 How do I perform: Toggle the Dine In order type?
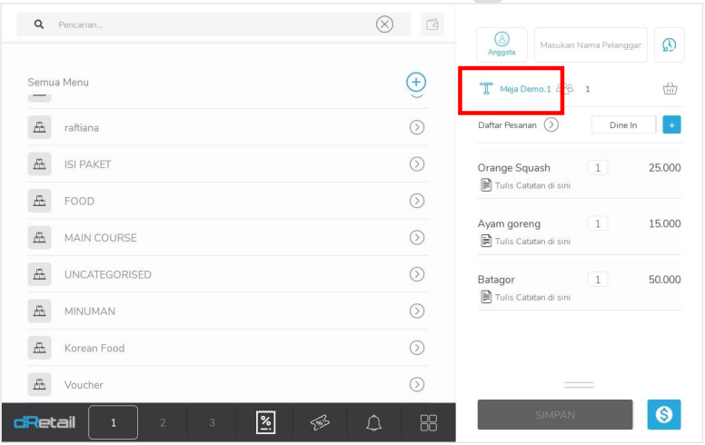click(622, 125)
